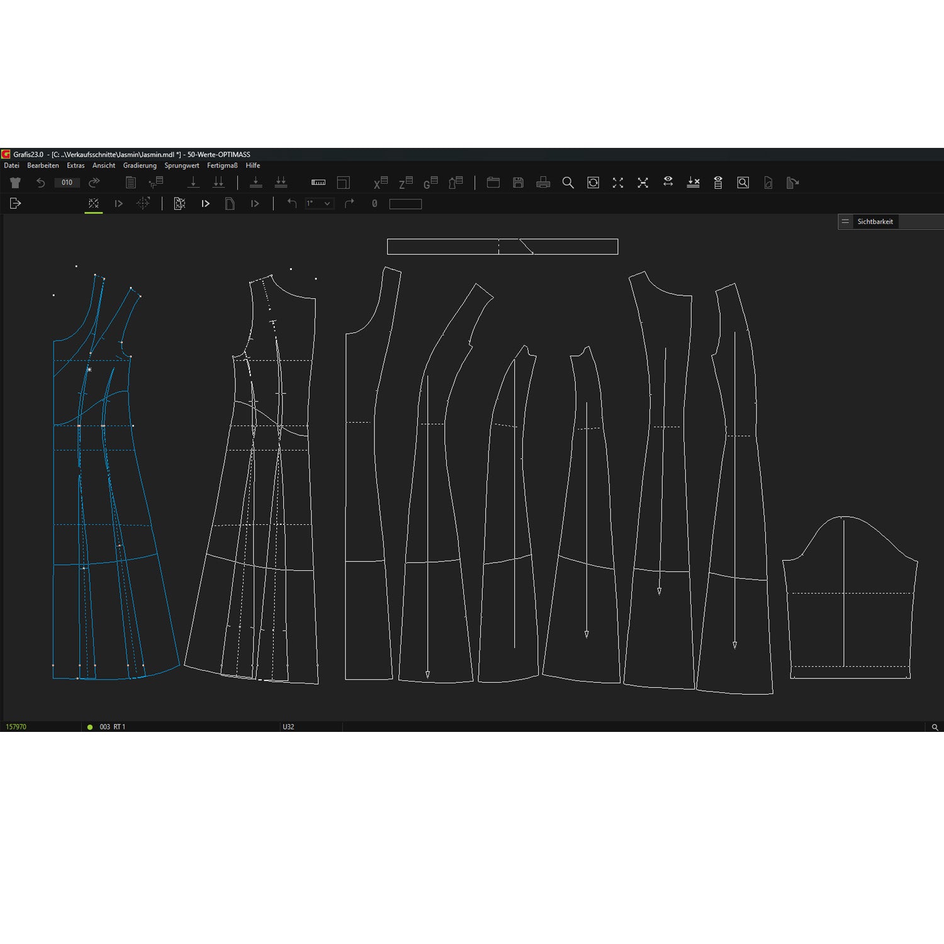Click the garment shirt icon in toolbar
The image size is (944, 944).
(x=15, y=183)
